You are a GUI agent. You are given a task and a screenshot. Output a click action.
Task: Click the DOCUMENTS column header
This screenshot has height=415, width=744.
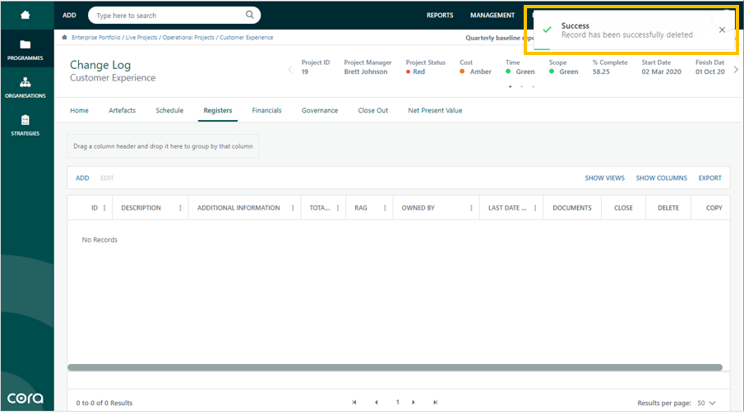pyautogui.click(x=572, y=208)
